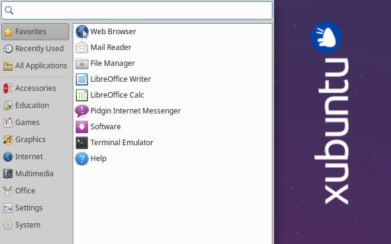Browse the Graphics category label
The image size is (391, 244).
[31, 140]
